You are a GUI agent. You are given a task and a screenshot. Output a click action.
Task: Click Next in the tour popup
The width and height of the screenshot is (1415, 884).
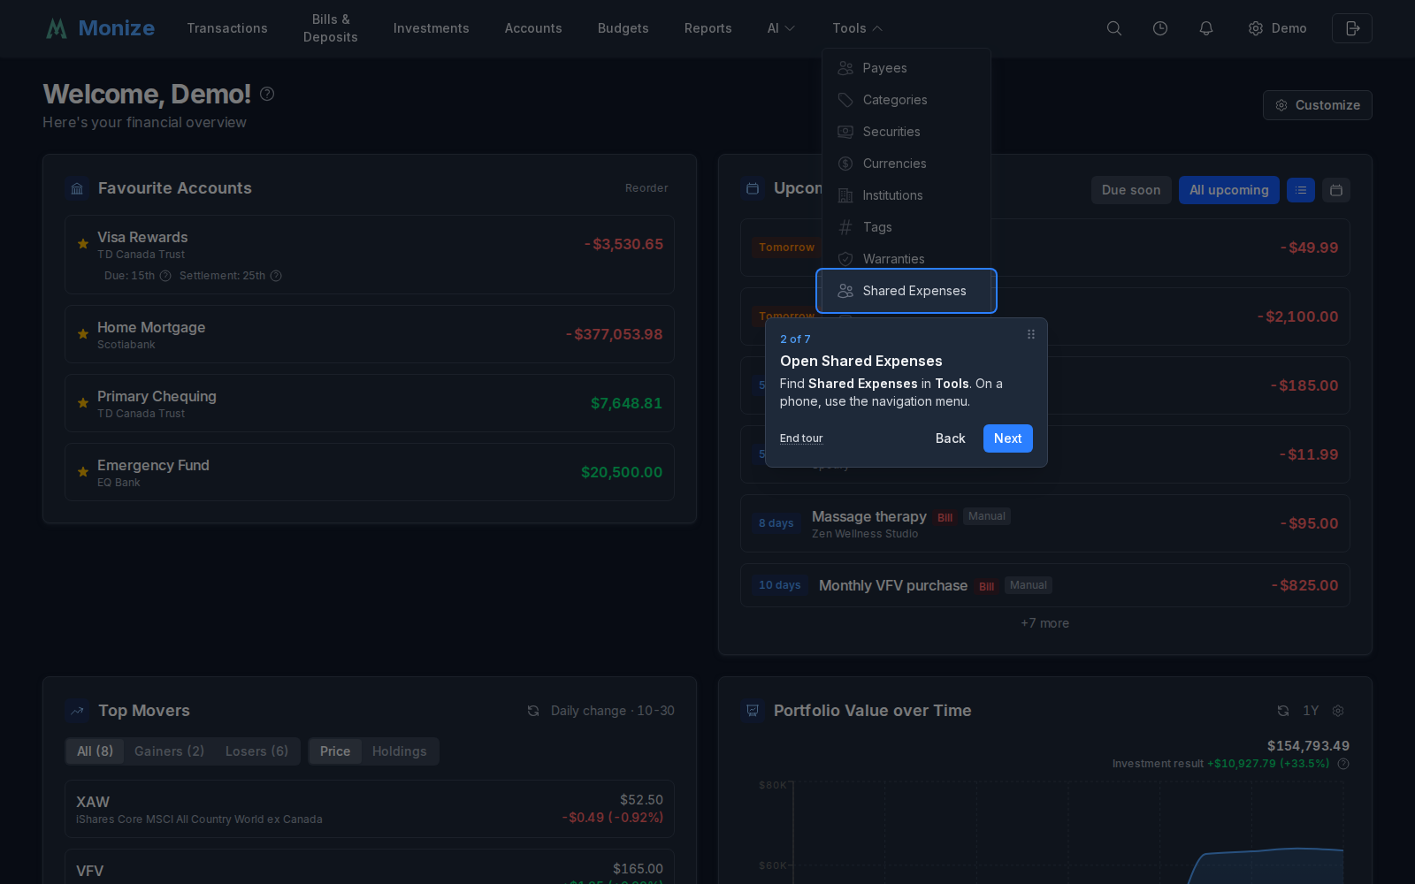click(1007, 438)
